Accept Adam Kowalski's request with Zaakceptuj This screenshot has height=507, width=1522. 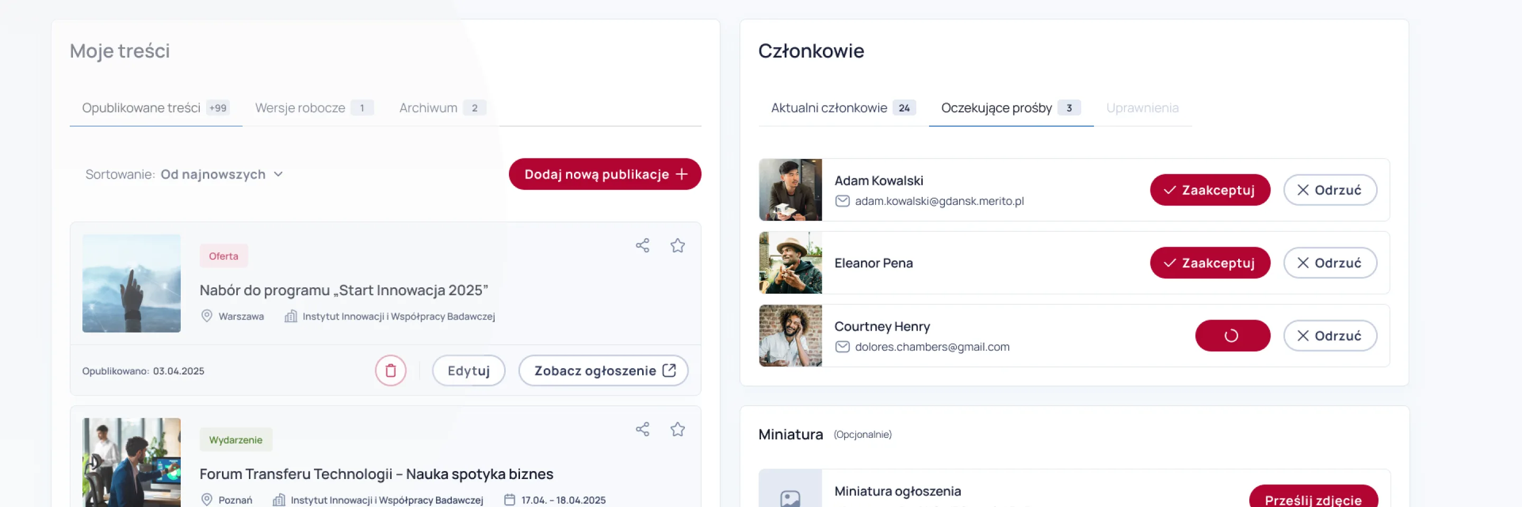1210,190
